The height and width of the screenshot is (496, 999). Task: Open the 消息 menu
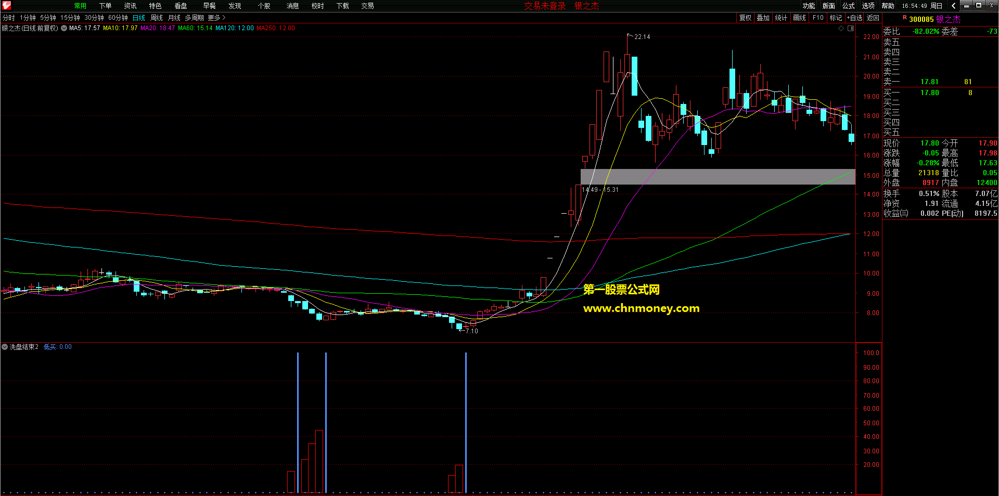292,6
